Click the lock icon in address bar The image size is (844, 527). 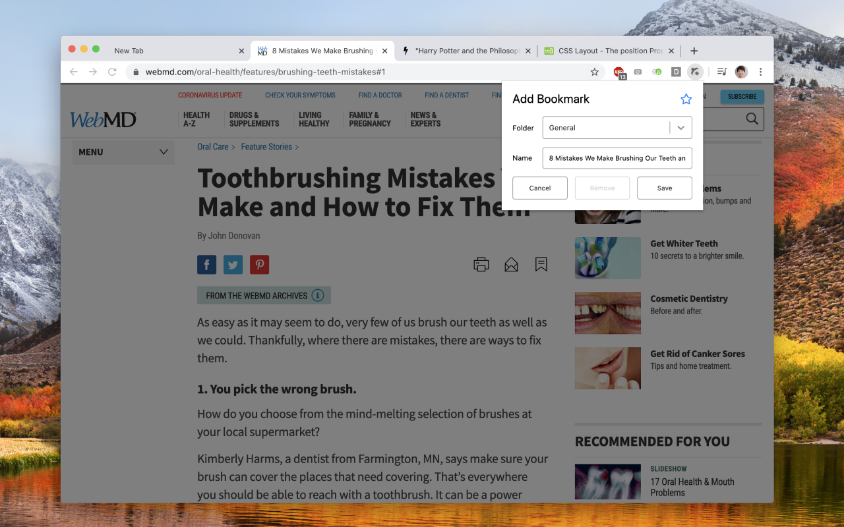[x=136, y=72]
